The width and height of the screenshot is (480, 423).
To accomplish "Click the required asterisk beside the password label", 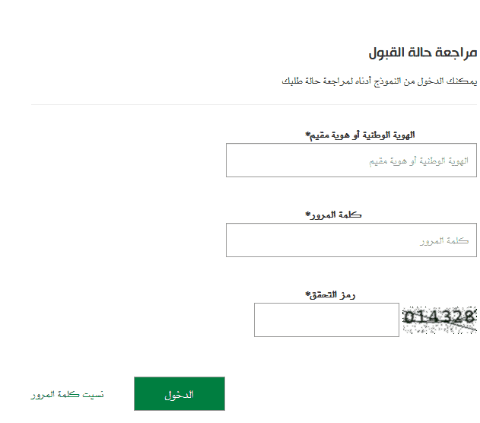I will coord(307,215).
